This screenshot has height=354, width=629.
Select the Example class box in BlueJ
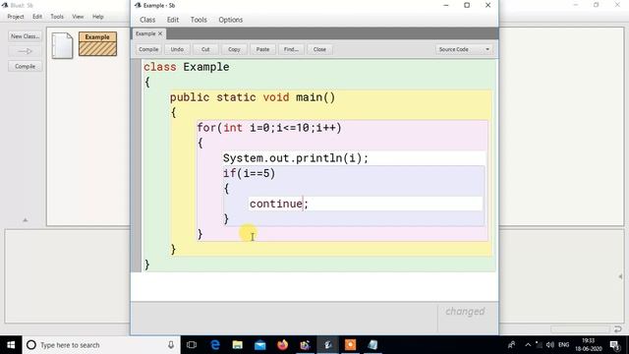coord(97,43)
